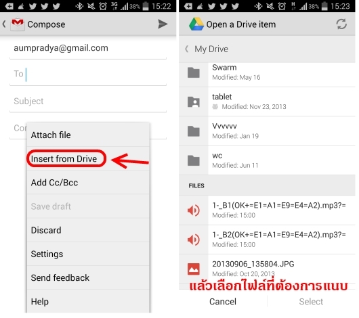Tap Bluetooth icon in left status bar
This screenshot has height=318, width=359.
(x=79, y=6)
